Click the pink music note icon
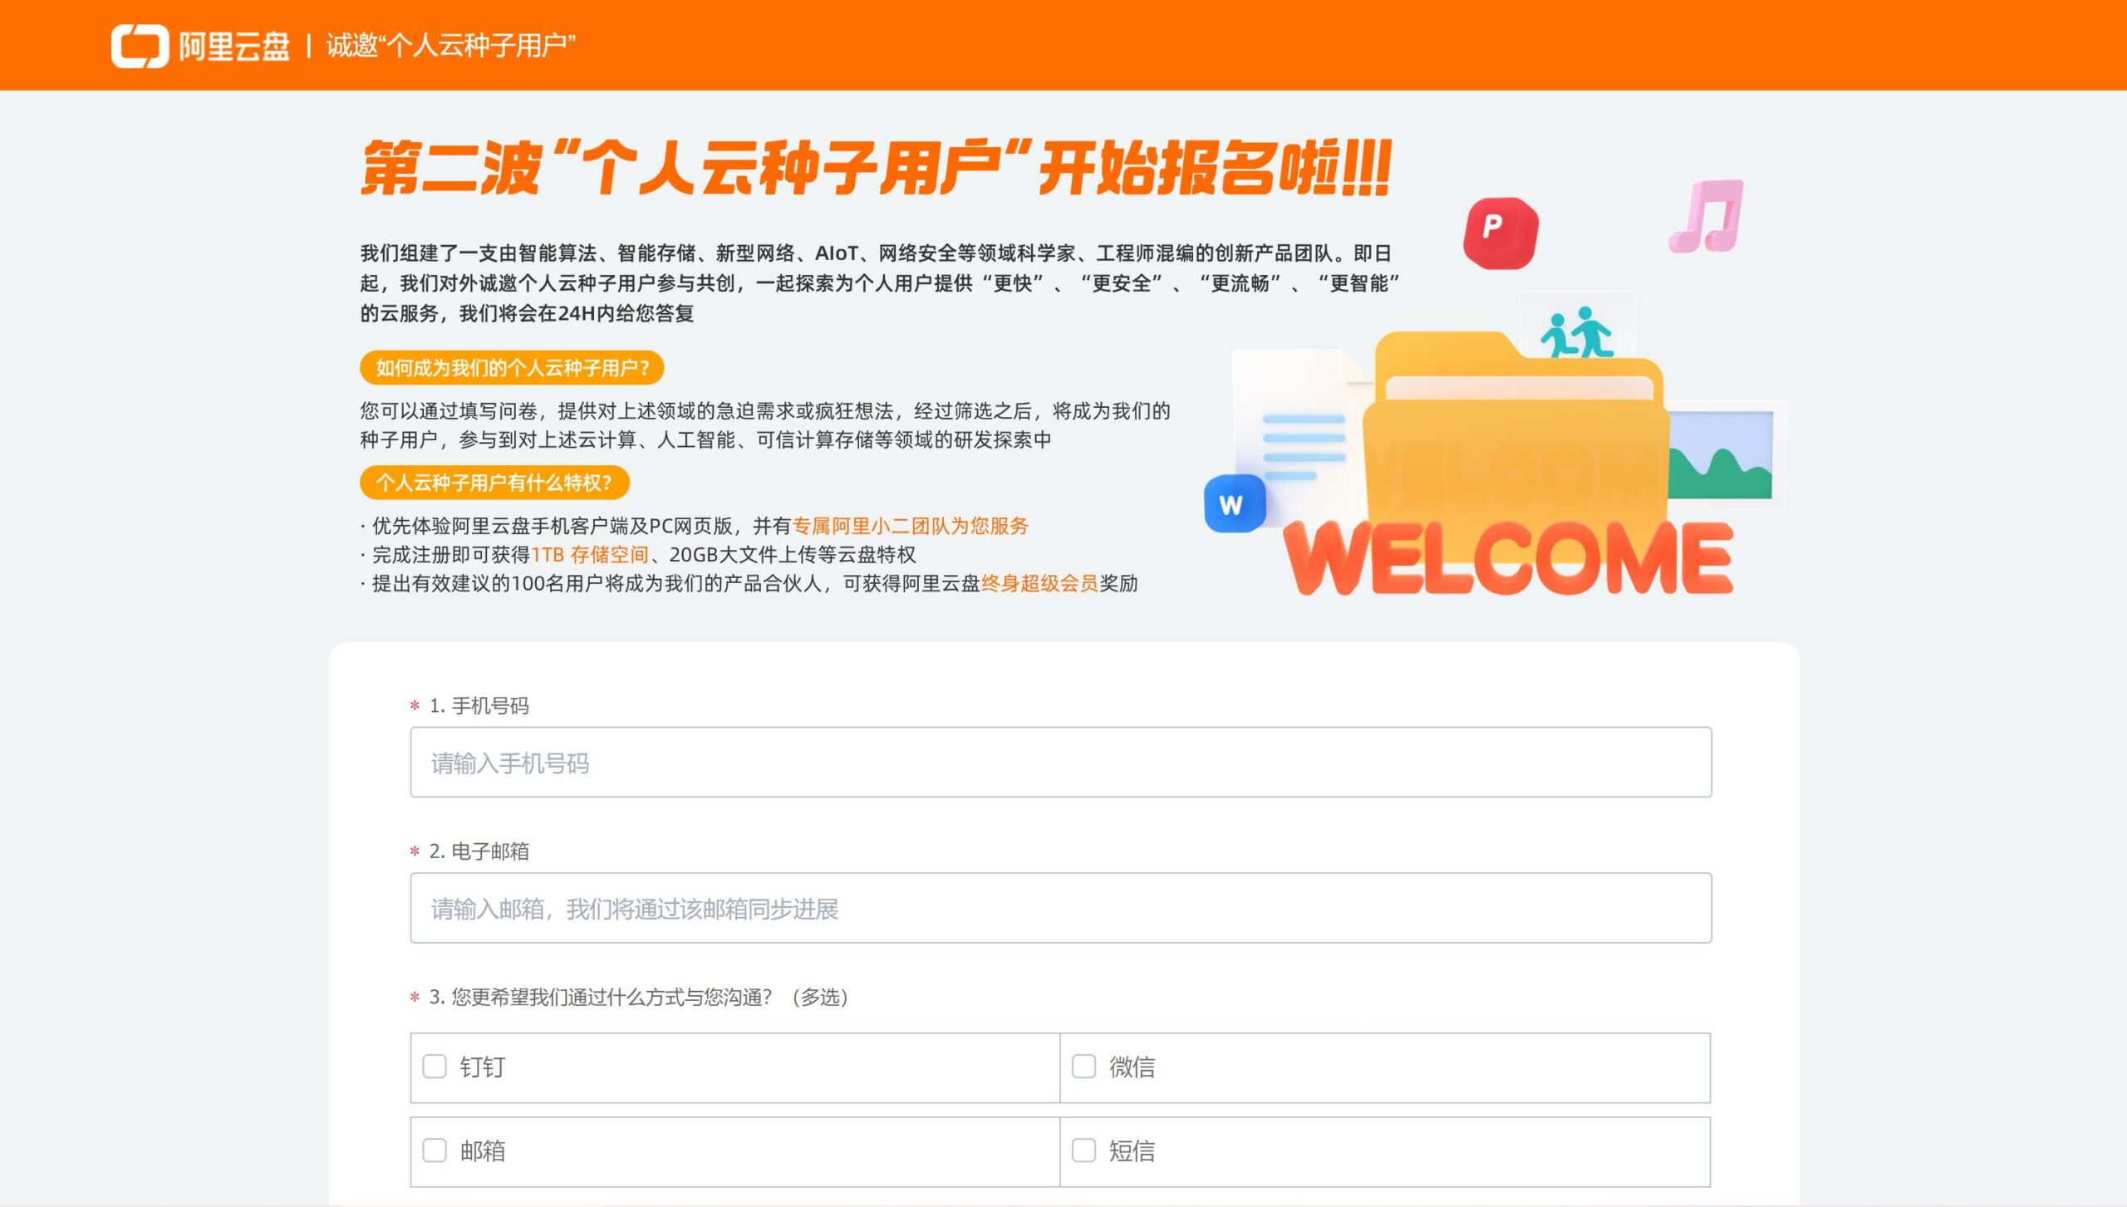Image resolution: width=2127 pixels, height=1207 pixels. click(x=1707, y=216)
